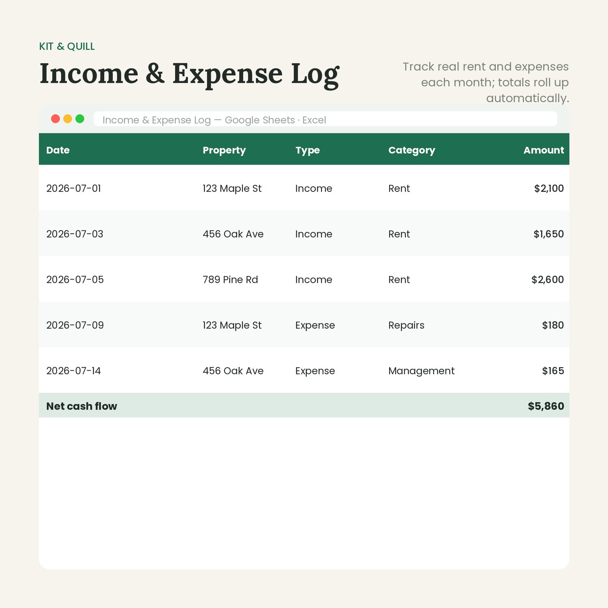The width and height of the screenshot is (608, 608).
Task: Click Rent category in the $2,600 row
Action: point(399,280)
